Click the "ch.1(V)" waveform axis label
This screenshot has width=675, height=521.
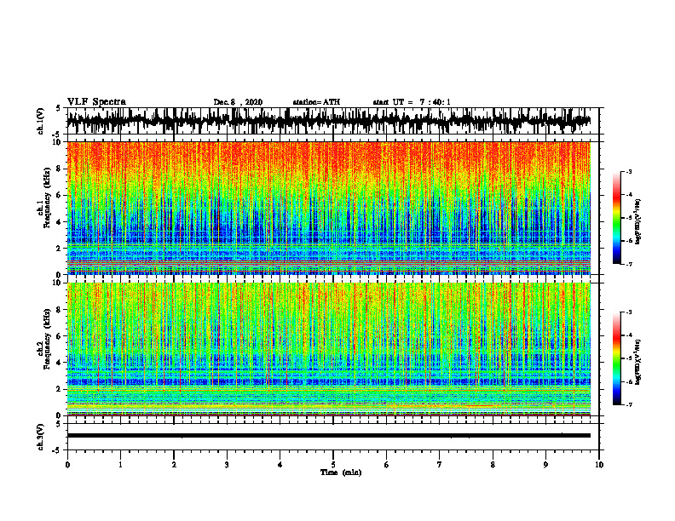pos(41,121)
